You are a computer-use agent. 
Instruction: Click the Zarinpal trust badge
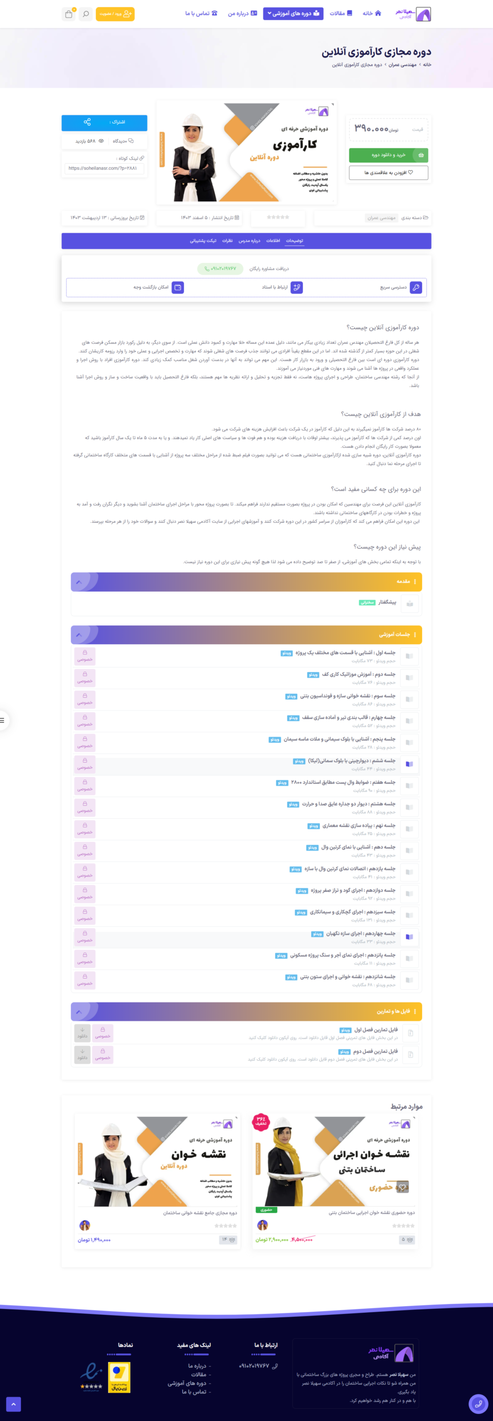pos(119,1378)
